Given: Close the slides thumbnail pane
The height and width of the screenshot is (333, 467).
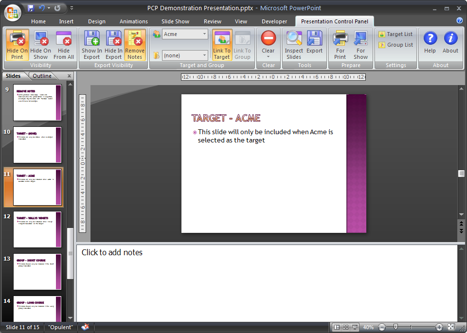Looking at the screenshot, I should (x=70, y=76).
